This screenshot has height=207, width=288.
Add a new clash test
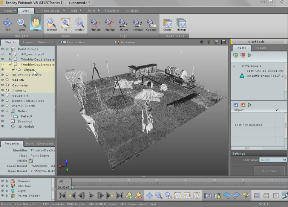[x=236, y=55]
